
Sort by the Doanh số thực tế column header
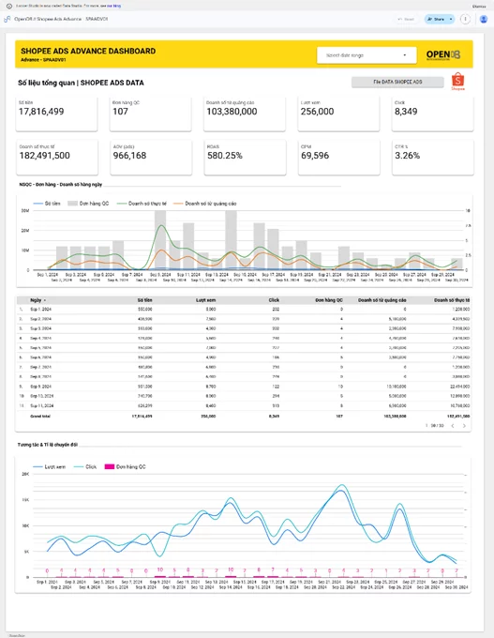click(452, 300)
